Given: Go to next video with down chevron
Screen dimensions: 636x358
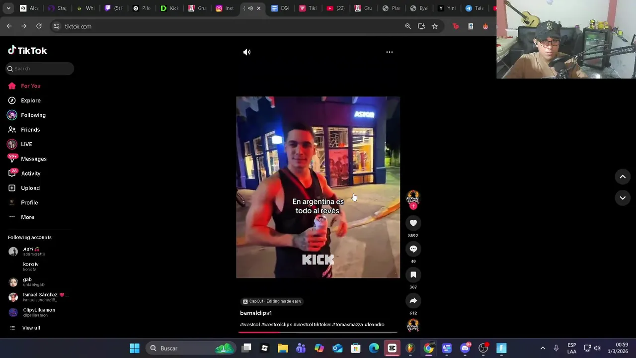Looking at the screenshot, I should pyautogui.click(x=623, y=198).
